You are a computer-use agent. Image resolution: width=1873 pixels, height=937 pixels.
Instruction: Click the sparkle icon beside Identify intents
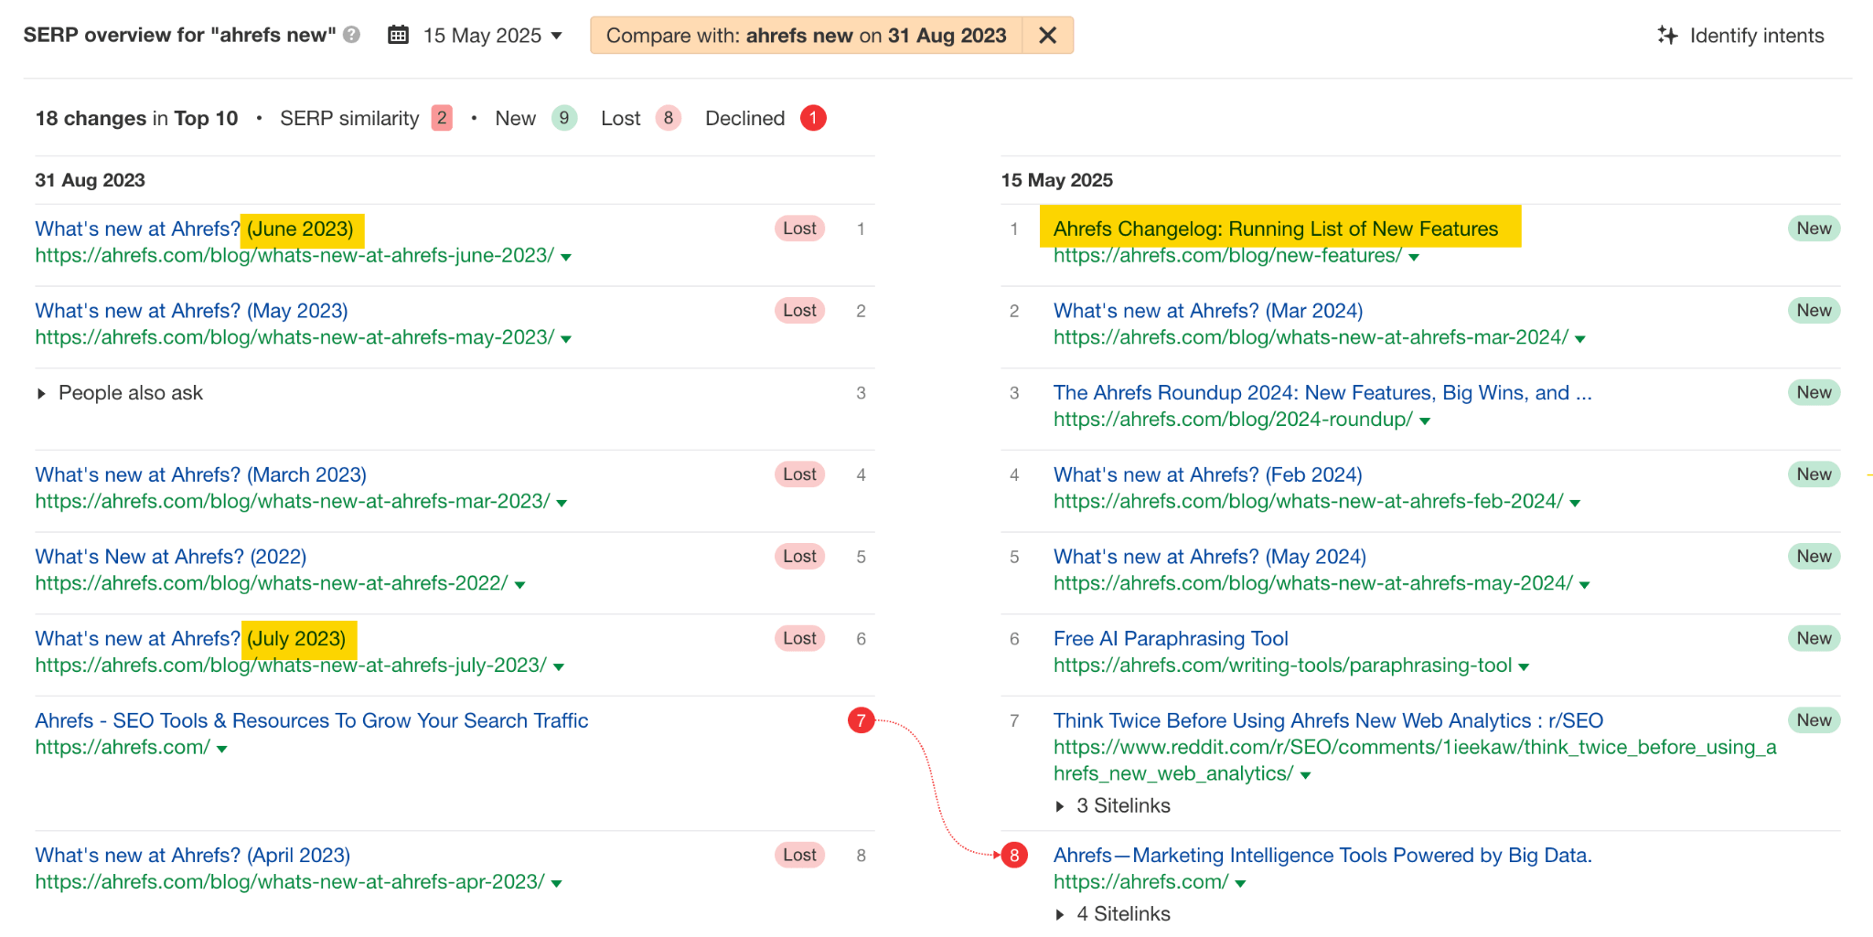click(x=1668, y=35)
